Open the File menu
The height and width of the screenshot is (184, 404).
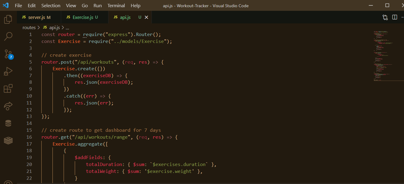[x=18, y=5]
